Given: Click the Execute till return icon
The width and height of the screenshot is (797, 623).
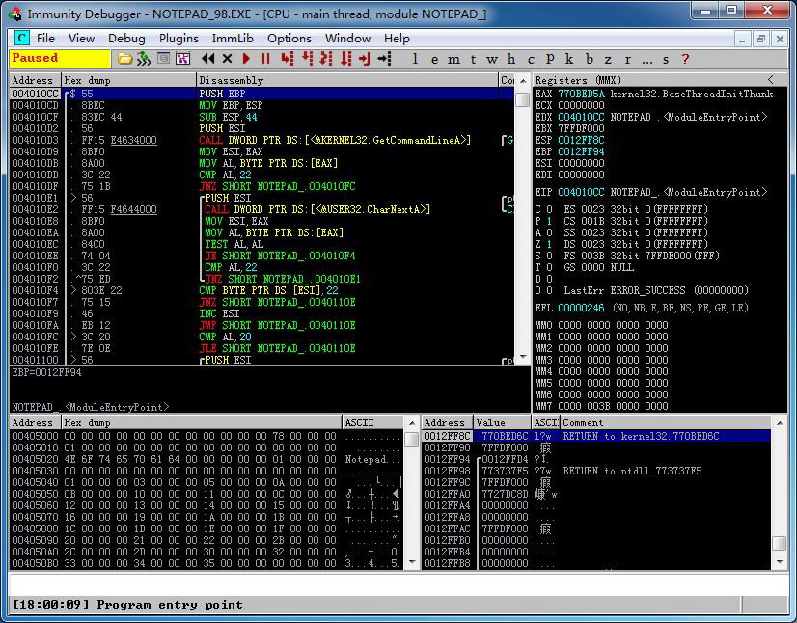Looking at the screenshot, I should coord(365,59).
